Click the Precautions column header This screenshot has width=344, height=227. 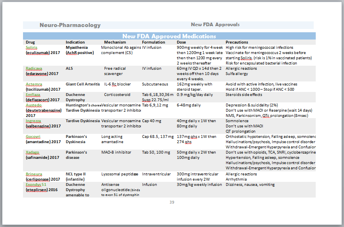click(237, 42)
